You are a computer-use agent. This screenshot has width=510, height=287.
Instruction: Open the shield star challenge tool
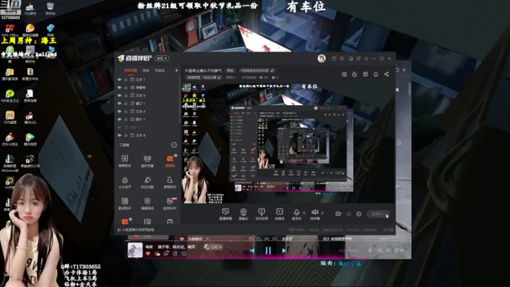[x=147, y=203]
